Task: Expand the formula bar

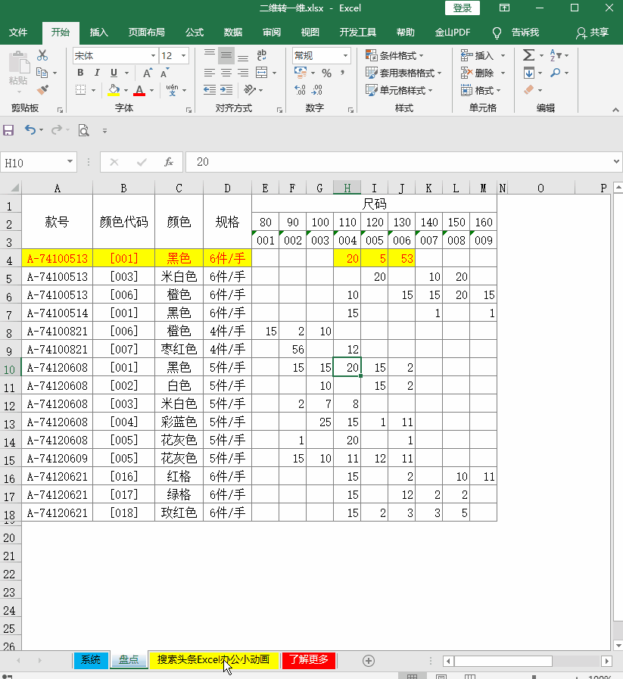Action: point(616,161)
